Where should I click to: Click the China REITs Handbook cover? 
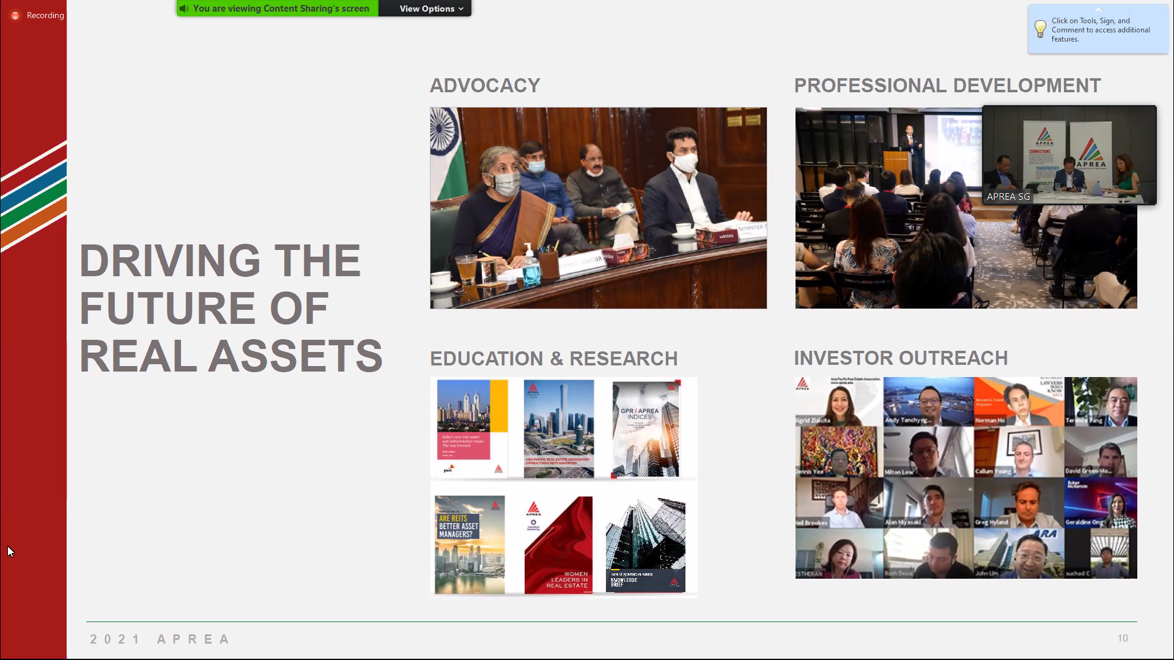coord(558,428)
